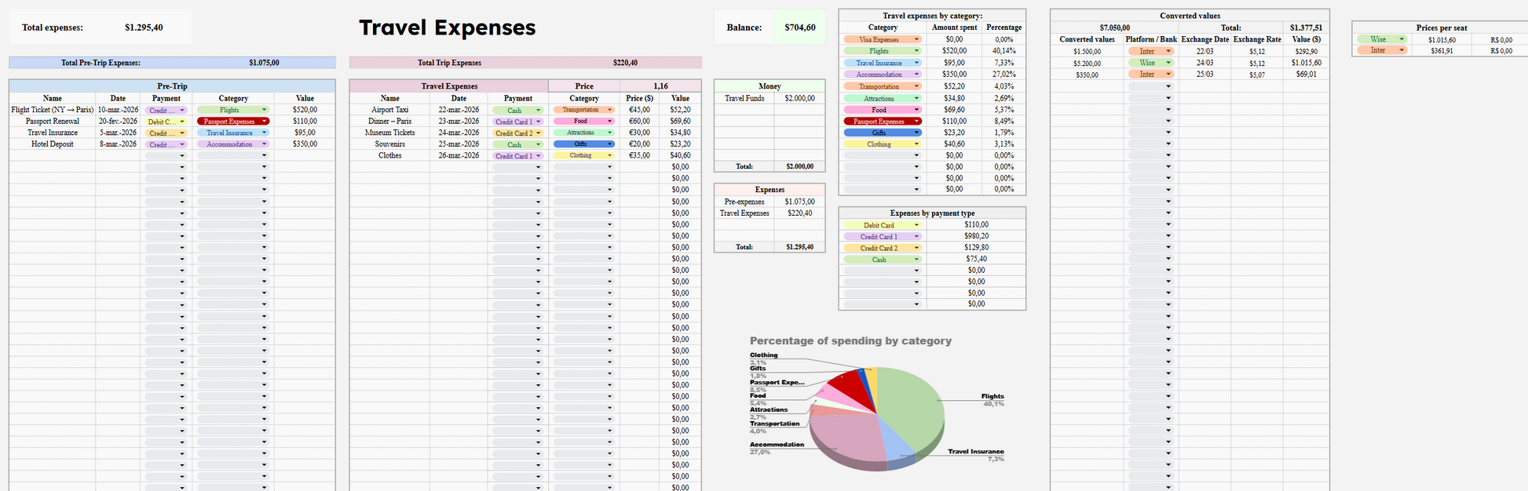Open Cash payment dropdown for Souvenirs row
The height and width of the screenshot is (491, 1528).
coord(518,144)
